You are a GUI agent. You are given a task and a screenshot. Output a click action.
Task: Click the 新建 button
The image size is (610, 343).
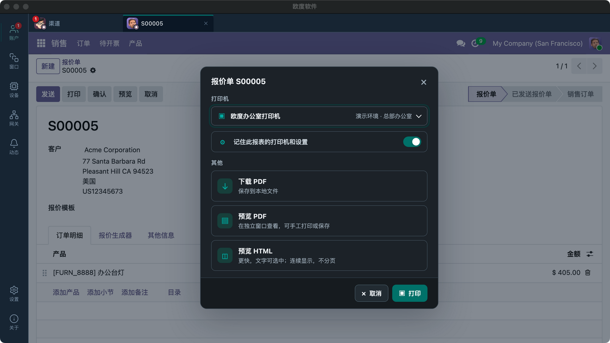(x=48, y=66)
